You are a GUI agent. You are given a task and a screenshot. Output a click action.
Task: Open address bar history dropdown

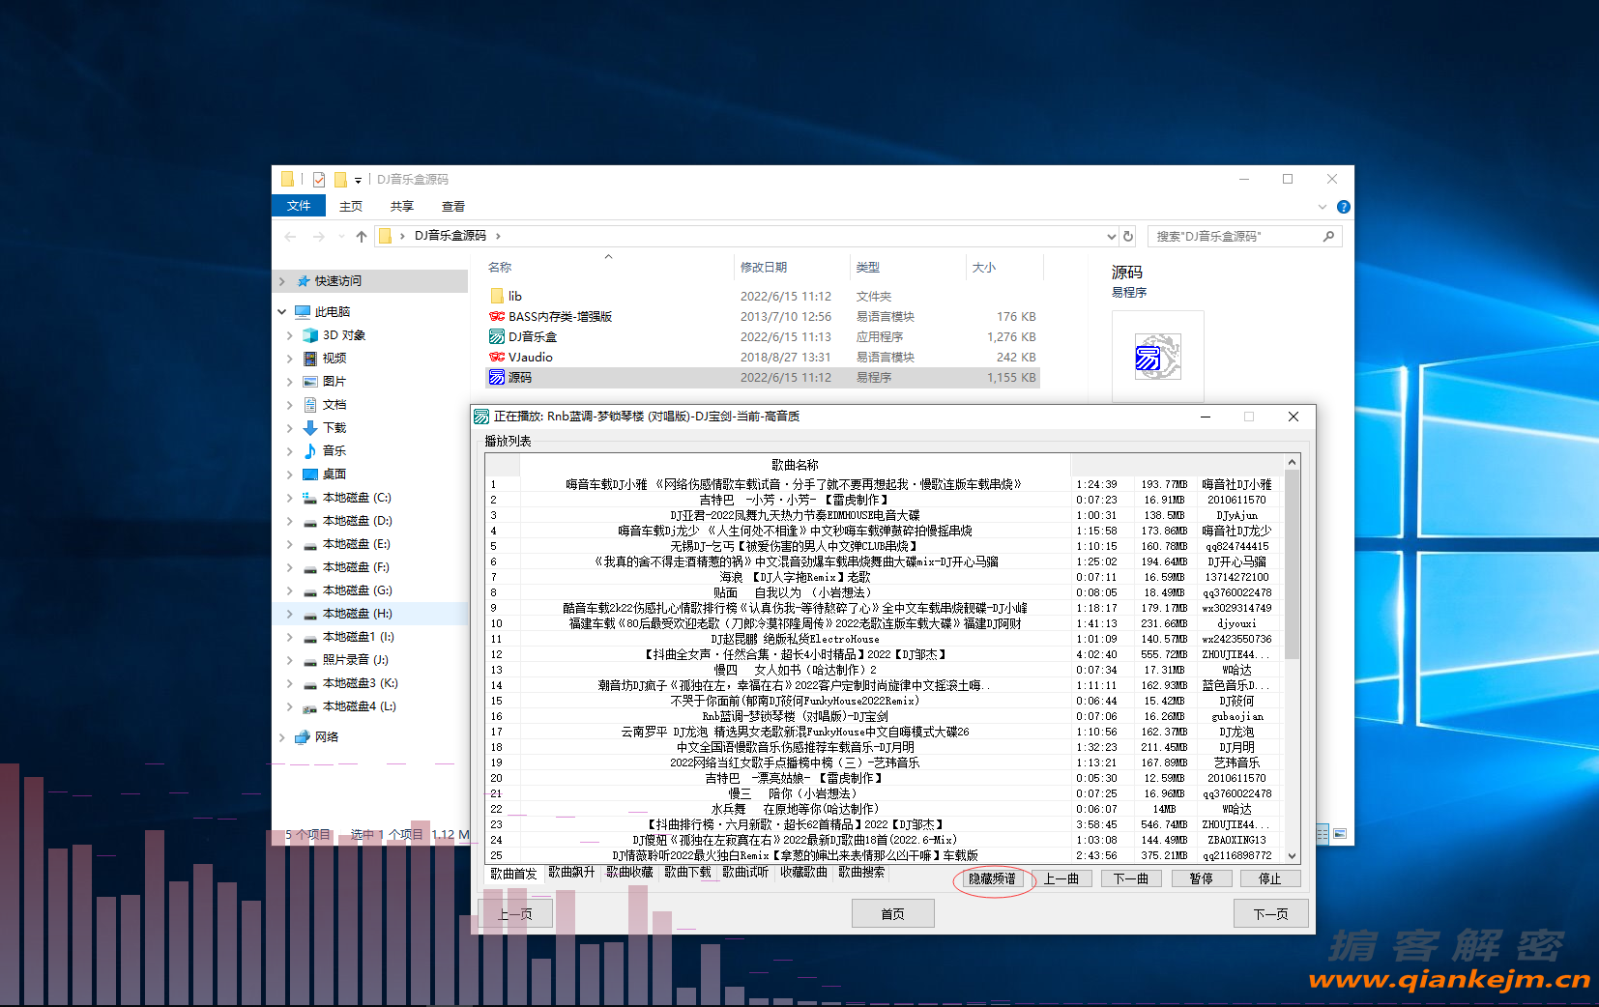pos(1111,236)
